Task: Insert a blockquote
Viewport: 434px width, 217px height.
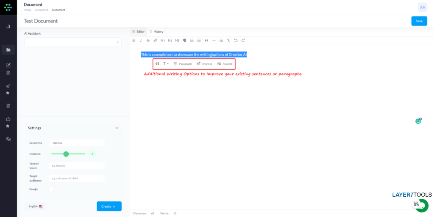Action: 206,40
